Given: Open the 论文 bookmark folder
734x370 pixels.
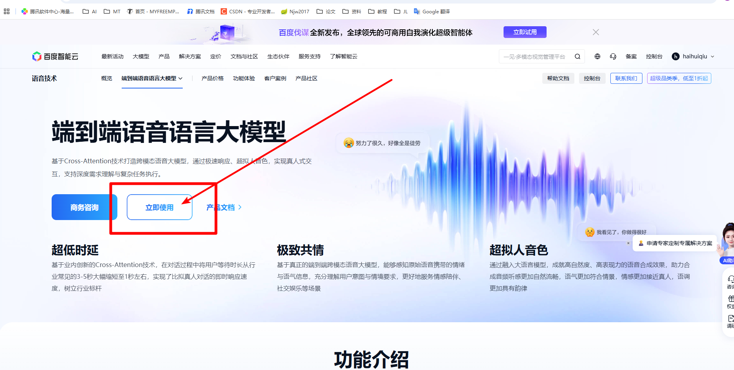Looking at the screenshot, I should [x=326, y=11].
